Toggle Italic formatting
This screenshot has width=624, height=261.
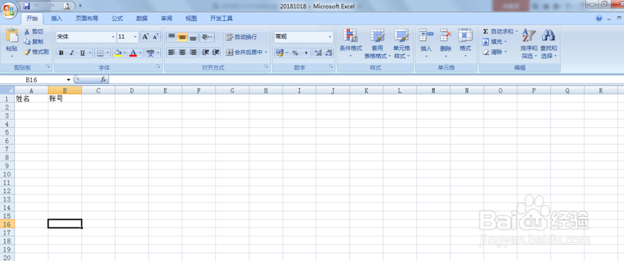72,53
